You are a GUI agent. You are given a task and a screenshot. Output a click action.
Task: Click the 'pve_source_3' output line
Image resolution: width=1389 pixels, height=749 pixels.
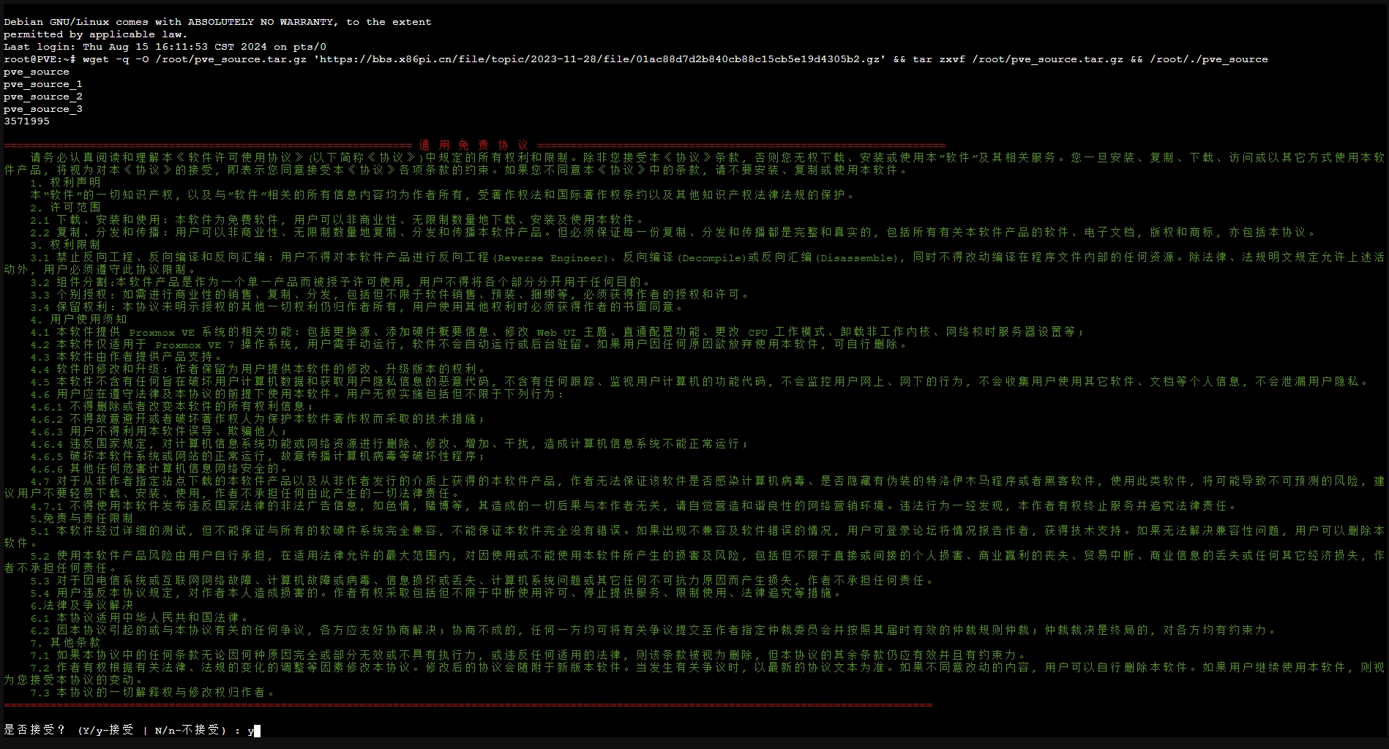pyautogui.click(x=43, y=109)
